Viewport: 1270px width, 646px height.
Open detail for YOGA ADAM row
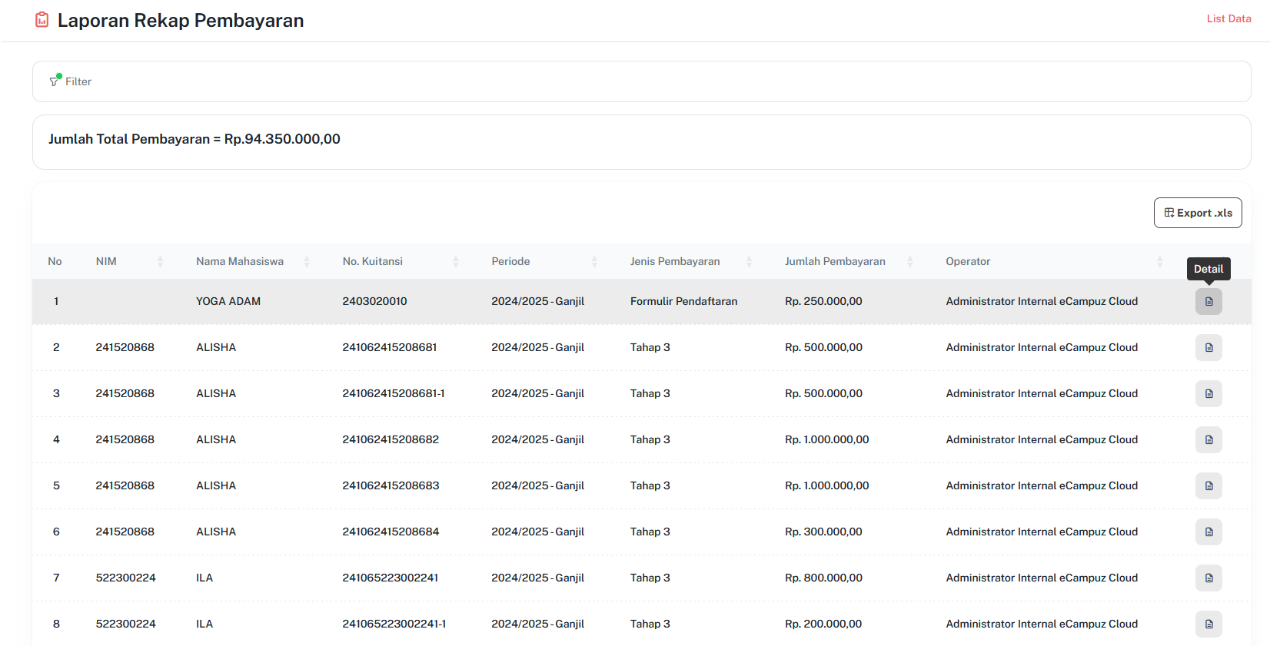[1208, 301]
